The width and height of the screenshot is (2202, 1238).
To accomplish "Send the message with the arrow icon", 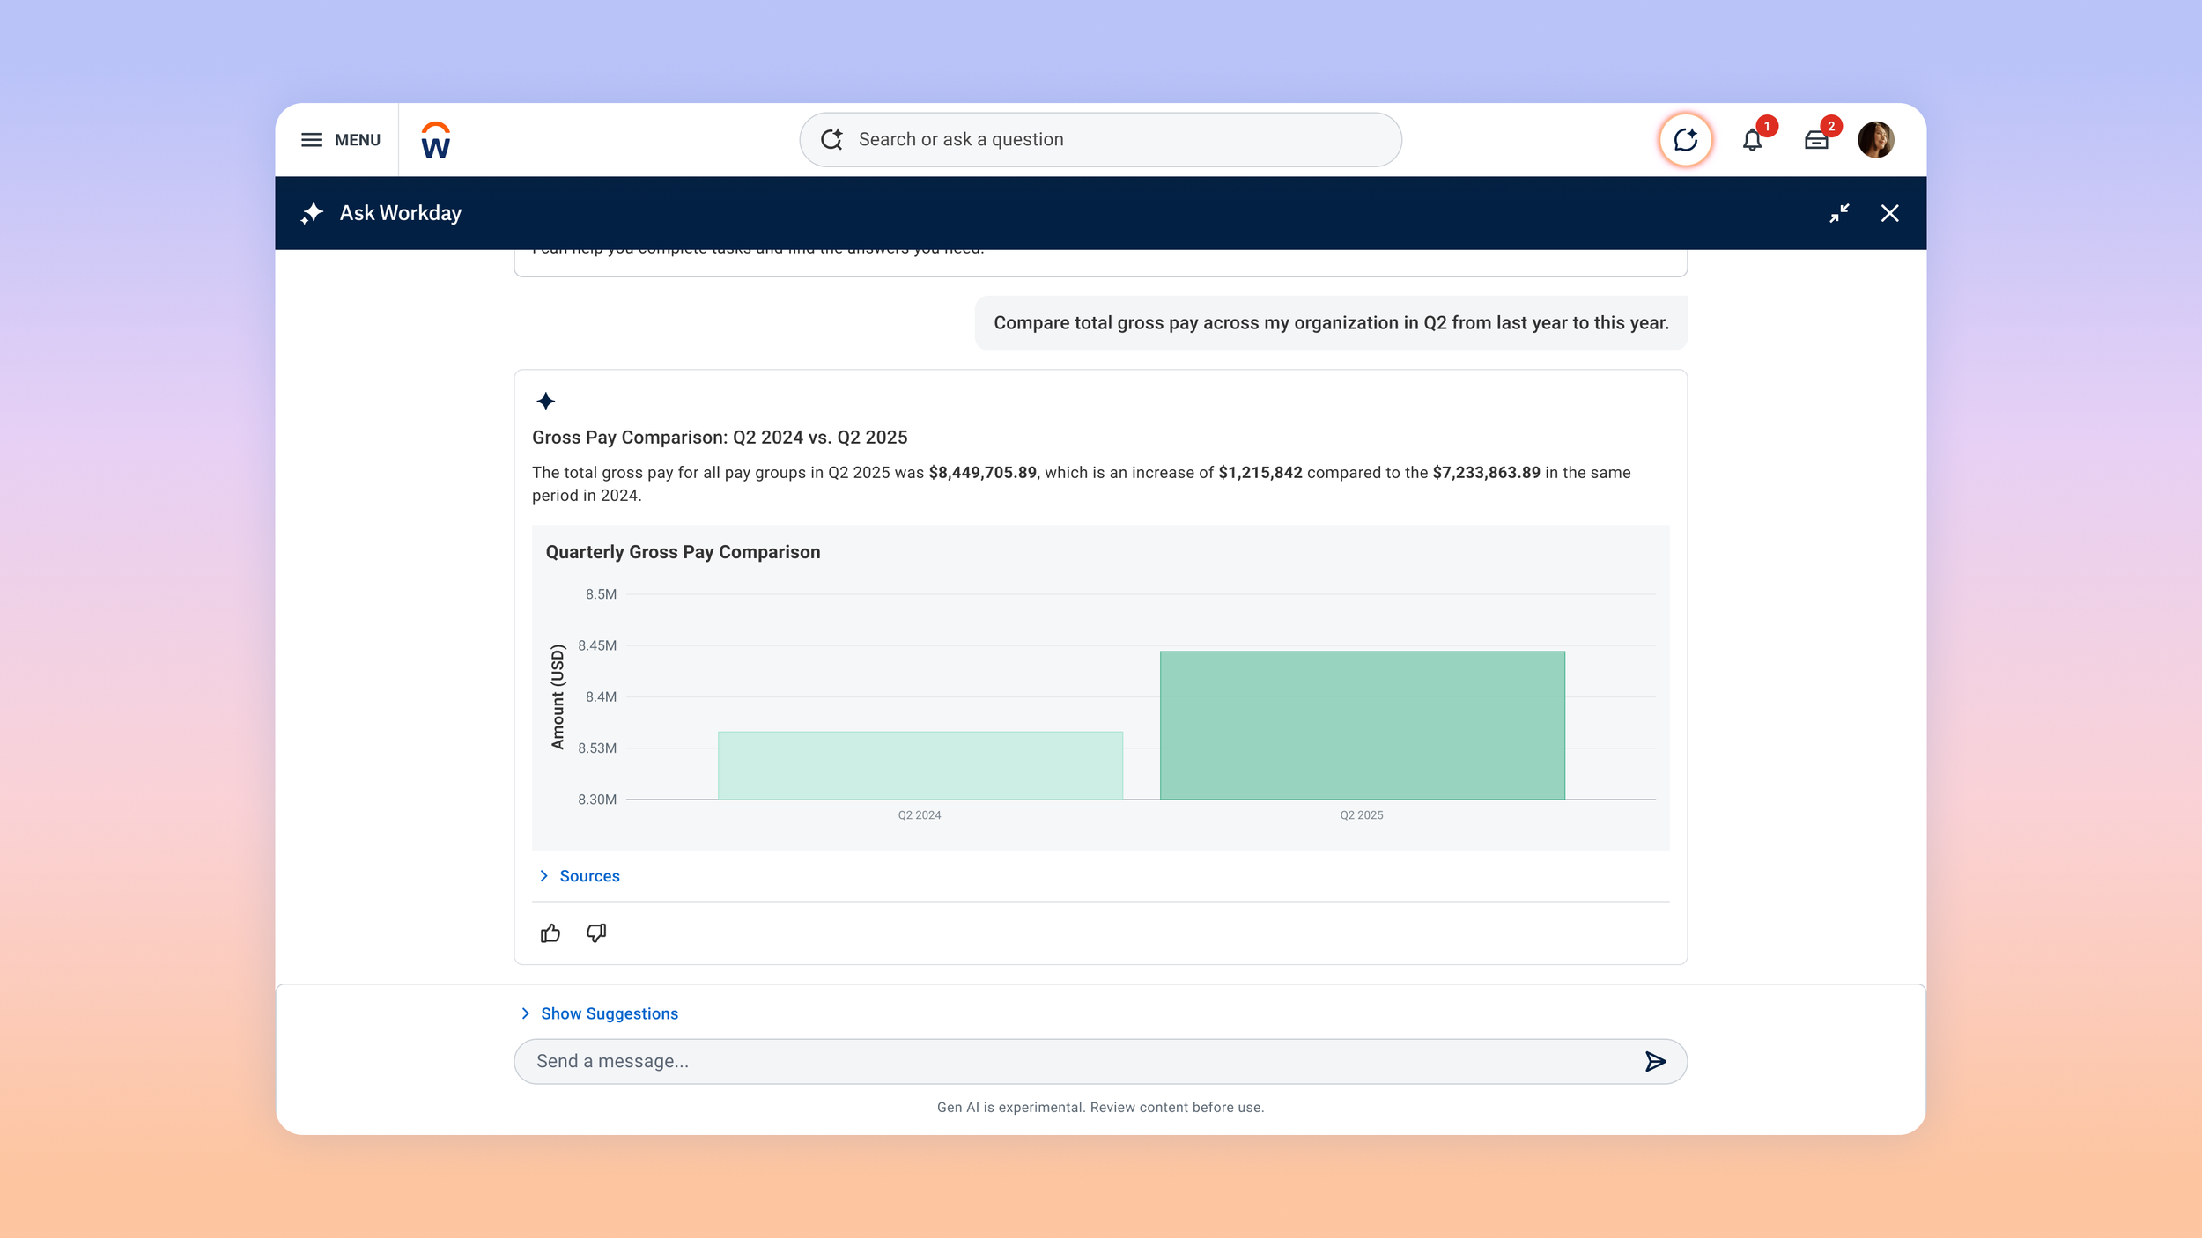I will [1655, 1062].
